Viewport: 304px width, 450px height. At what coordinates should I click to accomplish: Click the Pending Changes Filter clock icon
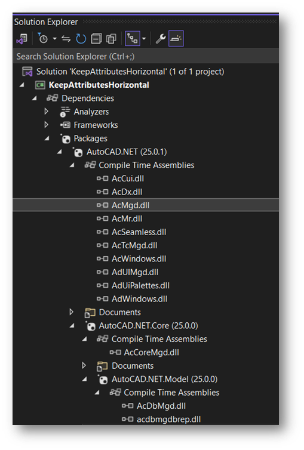point(43,38)
